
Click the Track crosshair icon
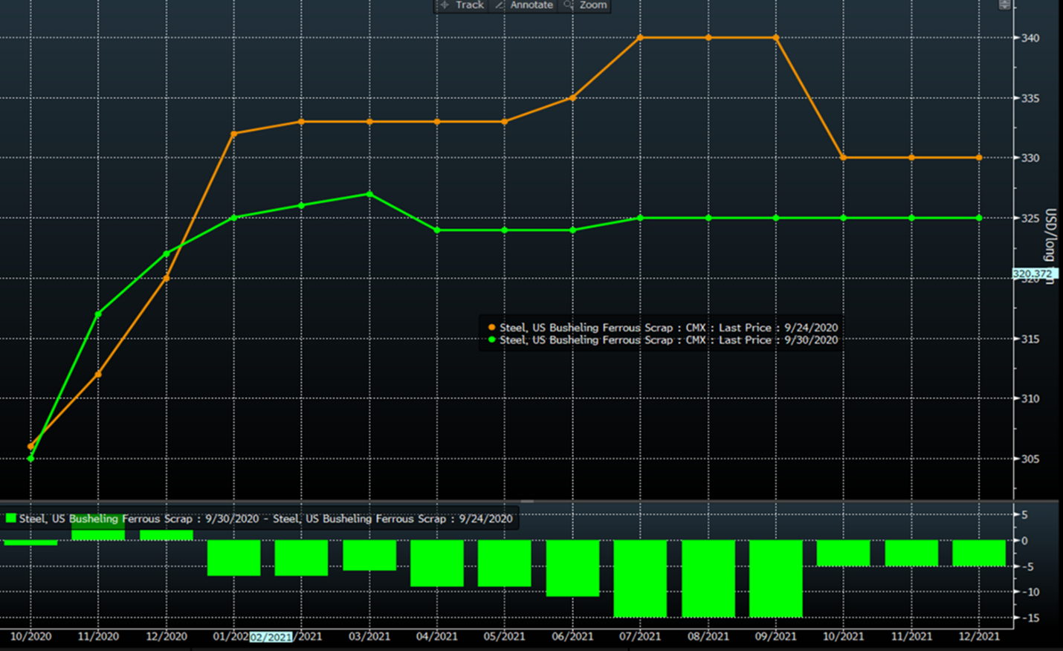pyautogui.click(x=445, y=5)
